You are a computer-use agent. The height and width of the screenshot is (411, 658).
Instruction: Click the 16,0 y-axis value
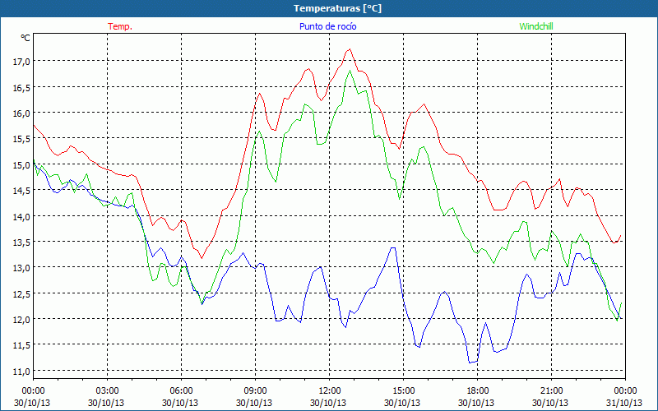22,113
